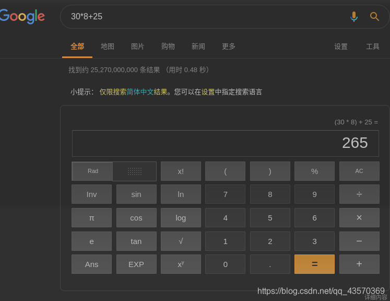The width and height of the screenshot is (390, 301).
Task: Click the multiplication × key
Action: pos(359,217)
